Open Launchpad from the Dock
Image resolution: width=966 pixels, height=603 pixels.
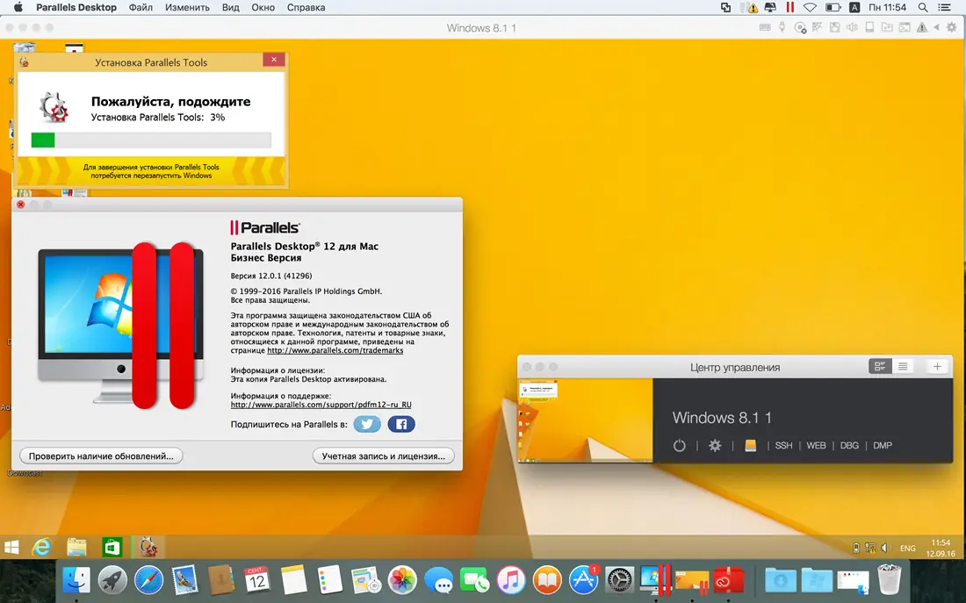coord(112,579)
